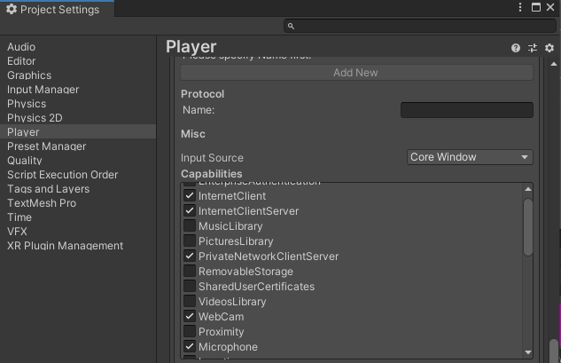Click the Add New button
Viewport: 561px width, 363px height.
click(x=356, y=73)
